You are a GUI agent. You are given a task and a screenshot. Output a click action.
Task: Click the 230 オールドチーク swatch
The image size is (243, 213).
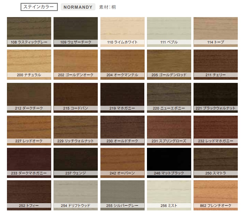click(x=122, y=131)
